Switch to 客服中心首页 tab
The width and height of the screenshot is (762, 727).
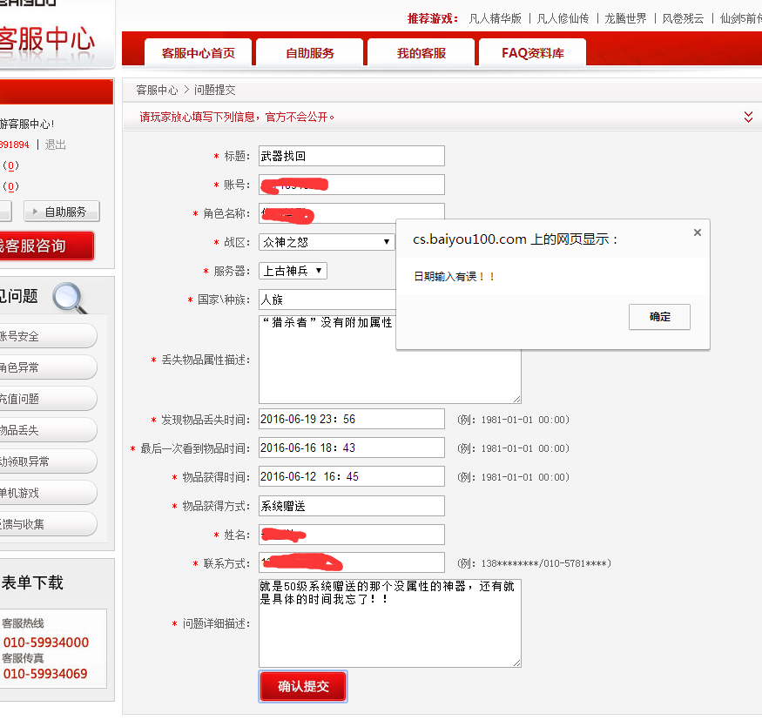pyautogui.click(x=198, y=53)
